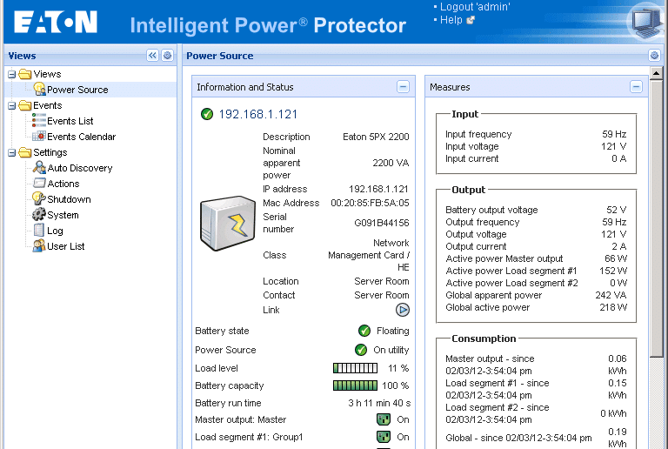Click Mac Address 00:20:85:FB:5A:05 value

[370, 203]
